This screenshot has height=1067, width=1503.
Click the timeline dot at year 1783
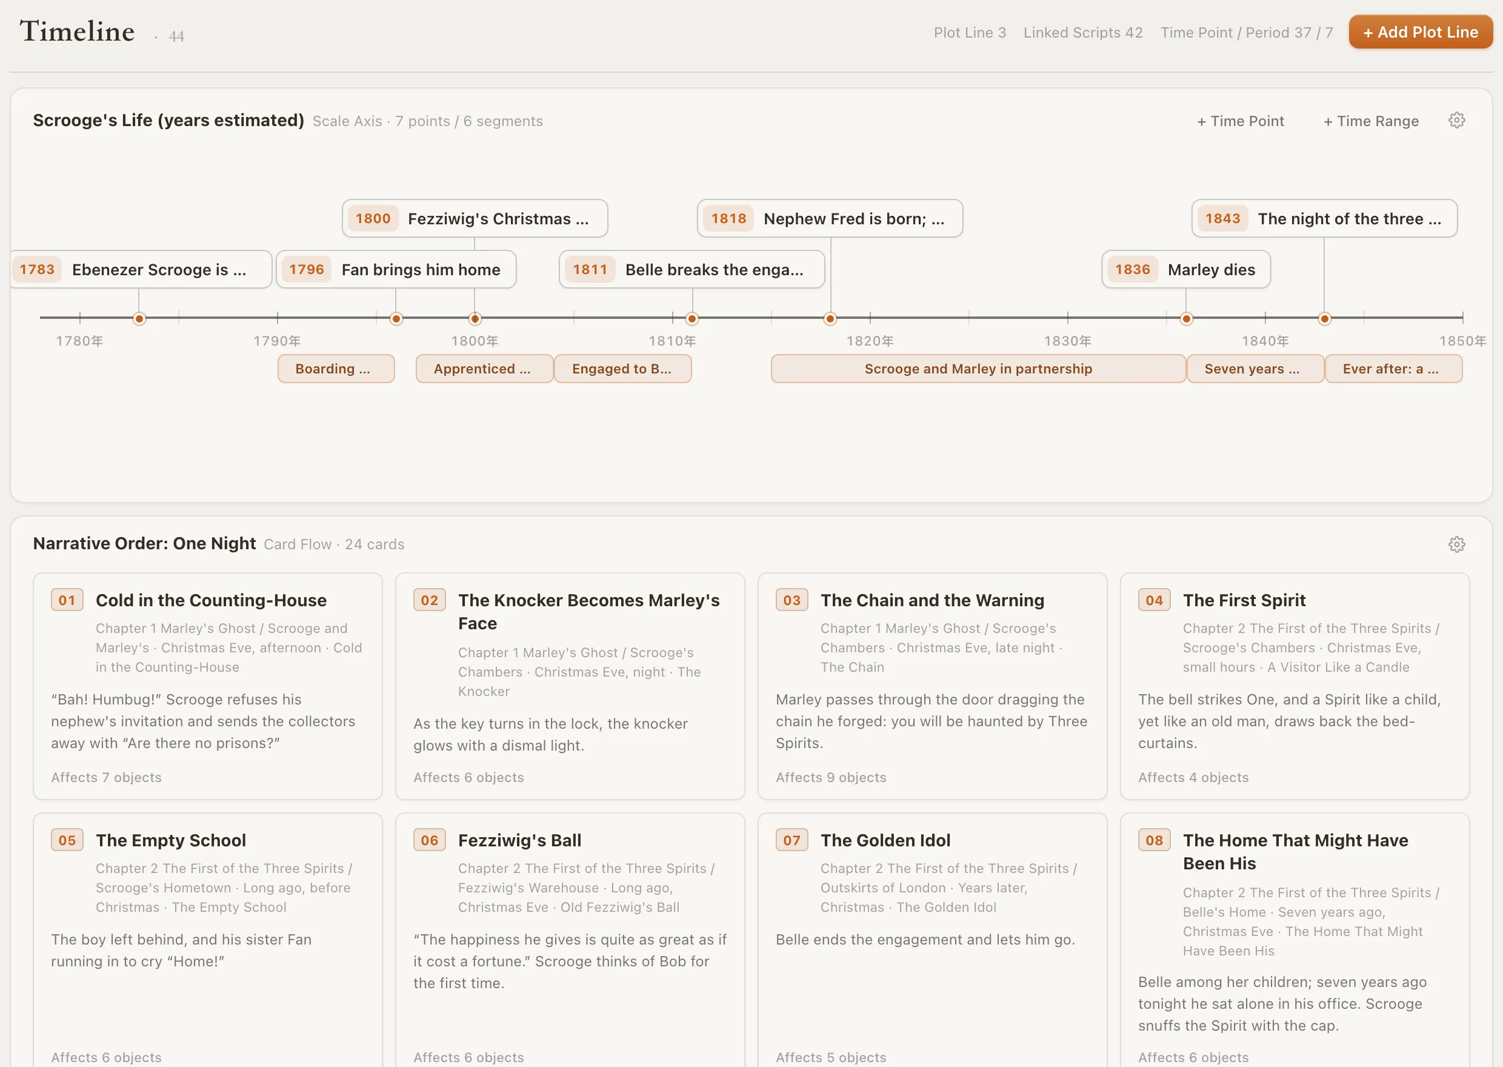[139, 319]
